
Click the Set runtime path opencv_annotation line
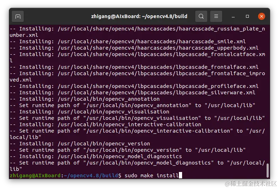(x=132, y=105)
